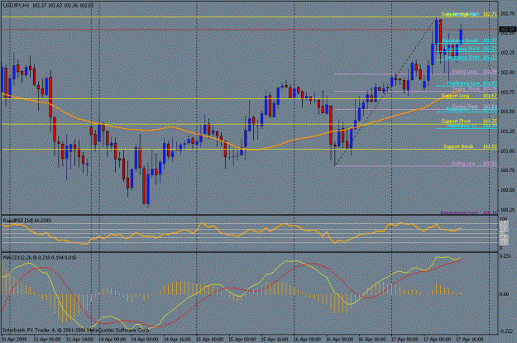
Task: Click the 14 Apr 08:00 time label
Action: coord(145,339)
